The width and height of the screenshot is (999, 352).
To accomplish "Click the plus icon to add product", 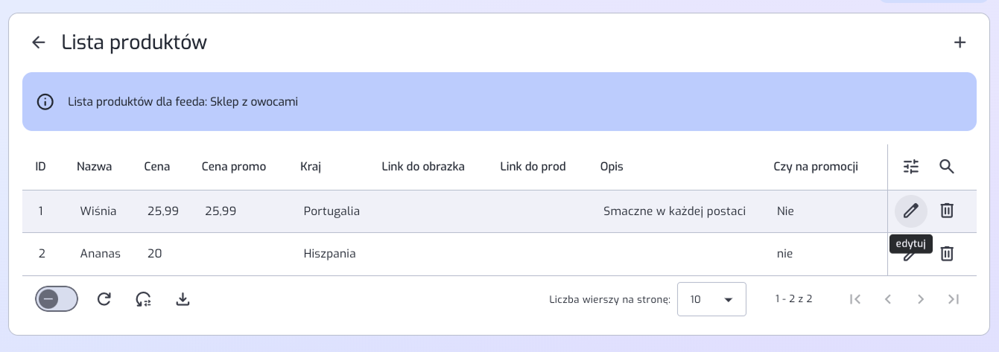I will (960, 42).
